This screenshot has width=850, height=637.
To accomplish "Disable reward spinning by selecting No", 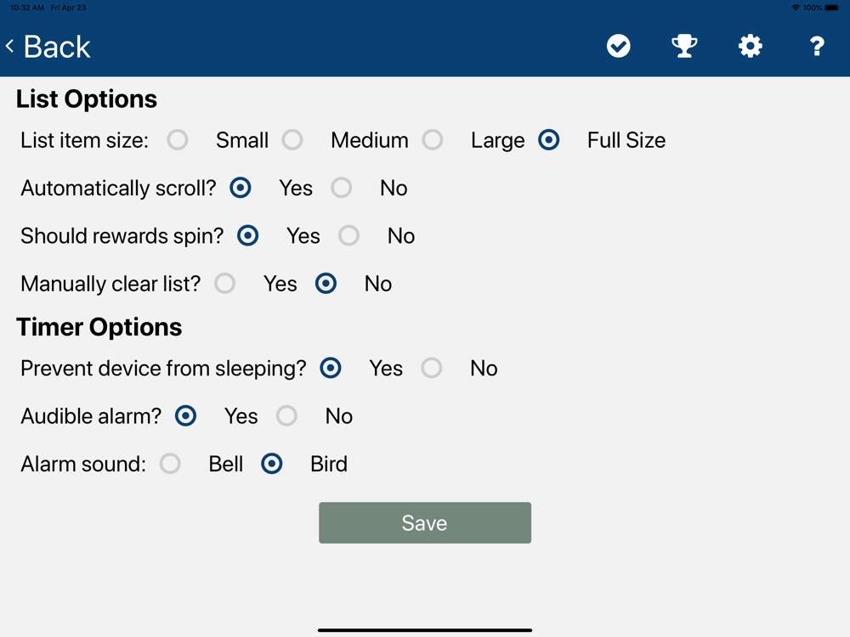I will tap(349, 236).
